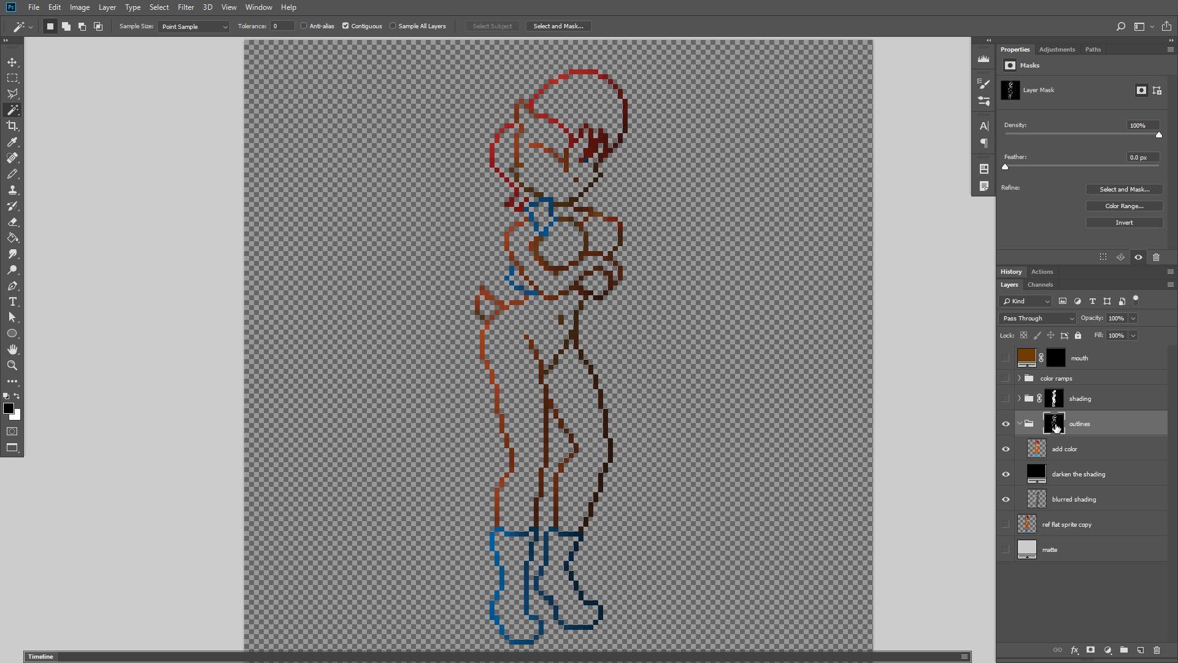Screen dimensions: 1178x663
Task: Select the Eyedropper tool
Action: point(12,142)
